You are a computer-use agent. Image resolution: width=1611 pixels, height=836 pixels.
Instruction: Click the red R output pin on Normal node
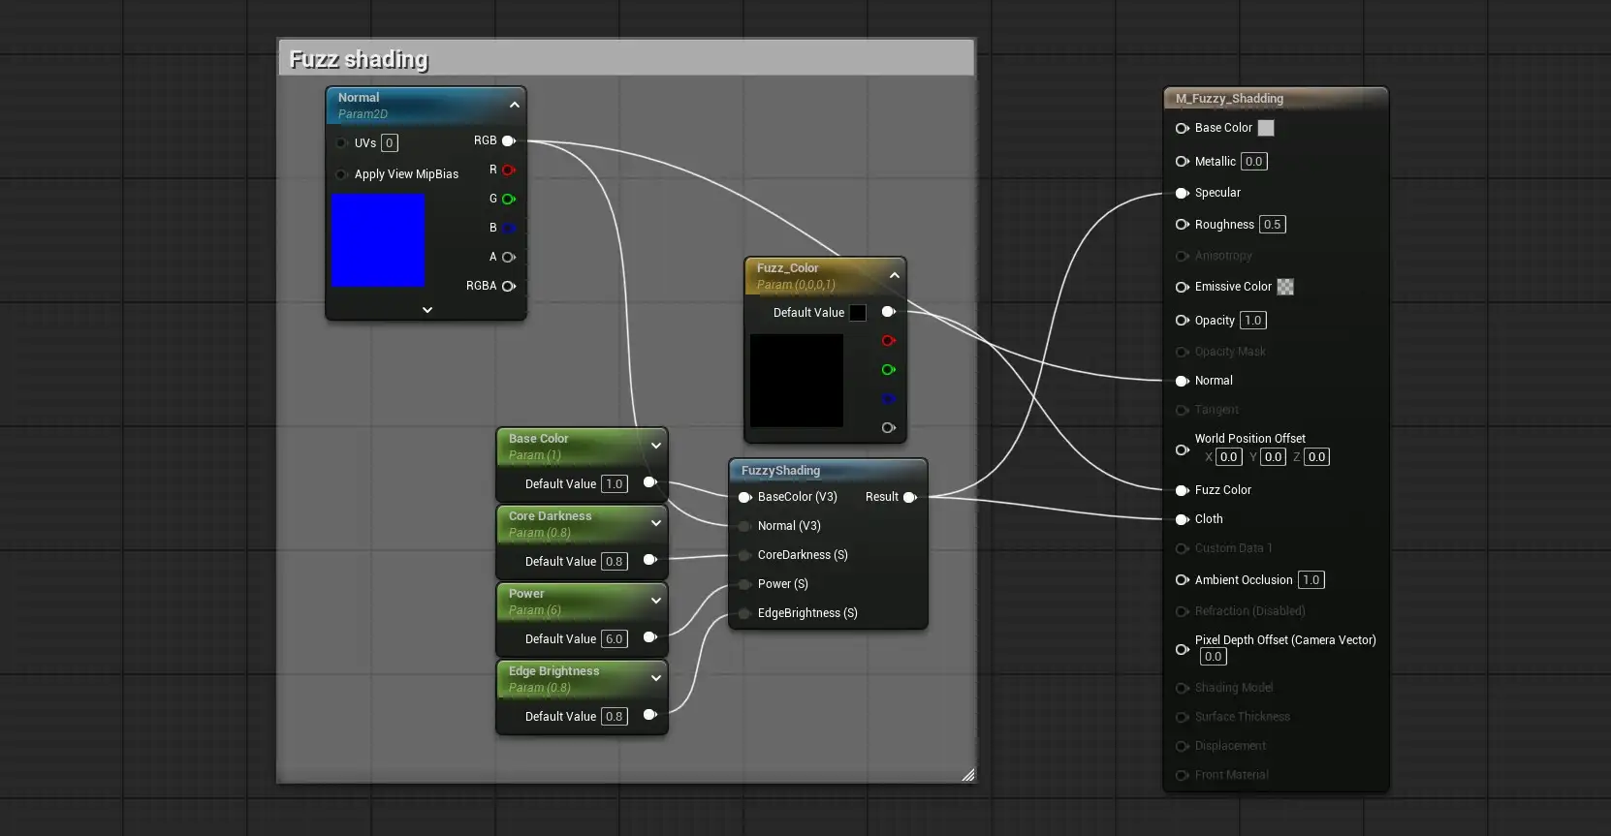click(x=508, y=170)
